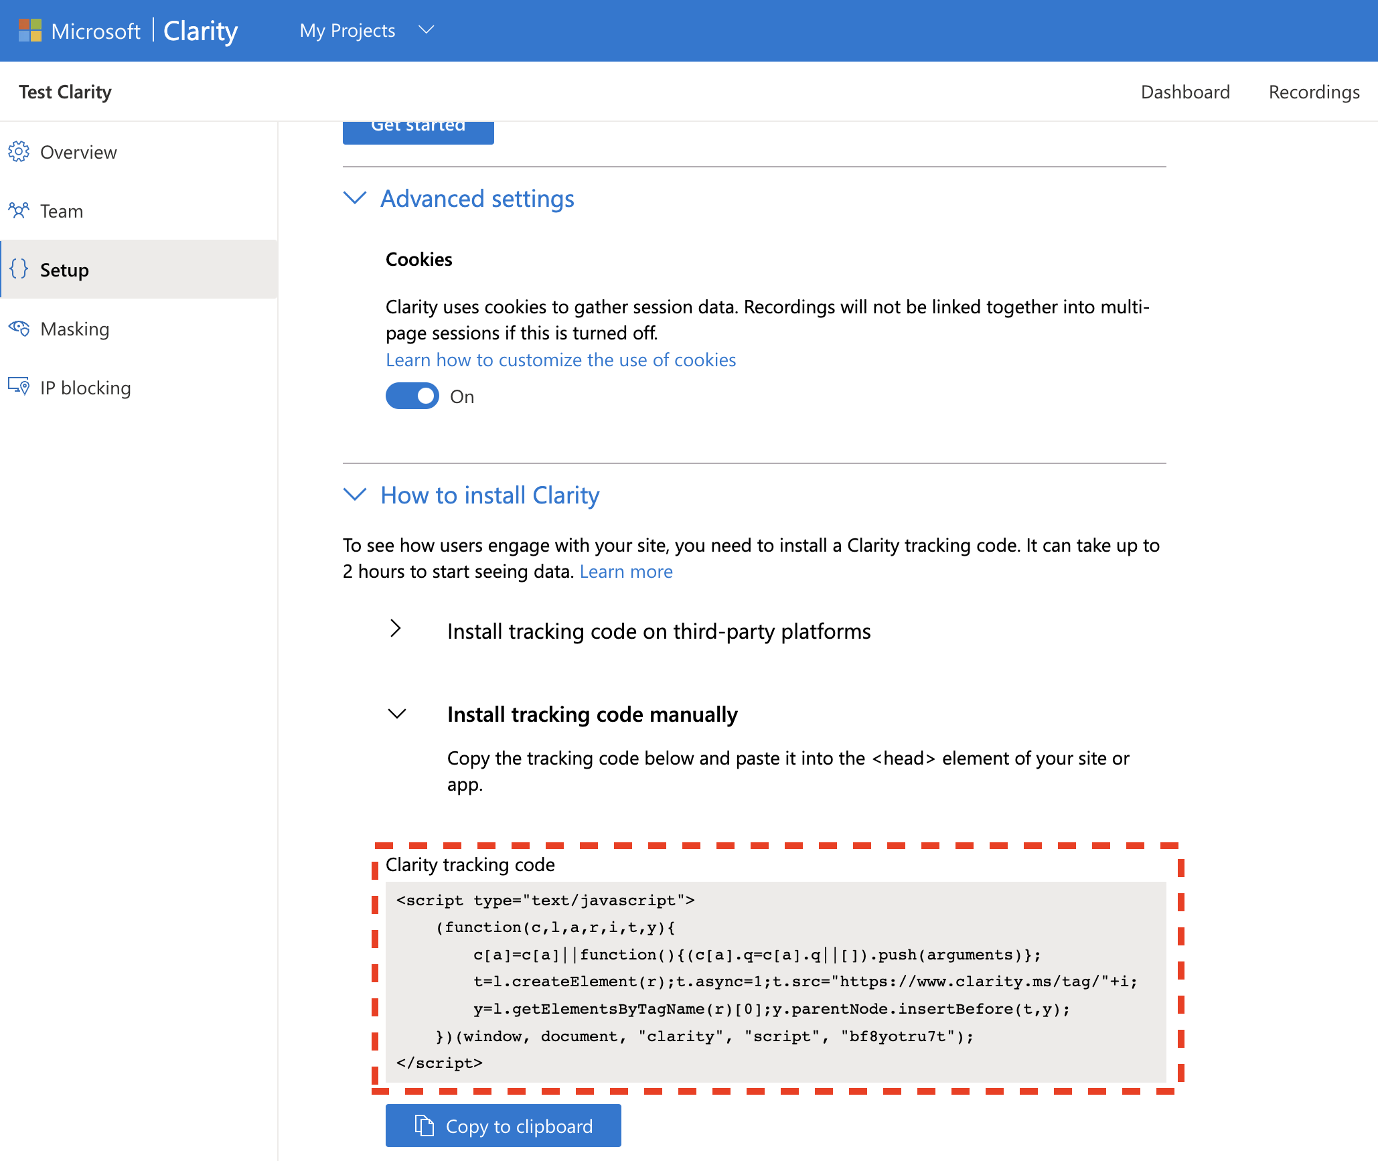Click the copy icon on the clipboard button
Image resolution: width=1378 pixels, height=1161 pixels.
pos(425,1126)
